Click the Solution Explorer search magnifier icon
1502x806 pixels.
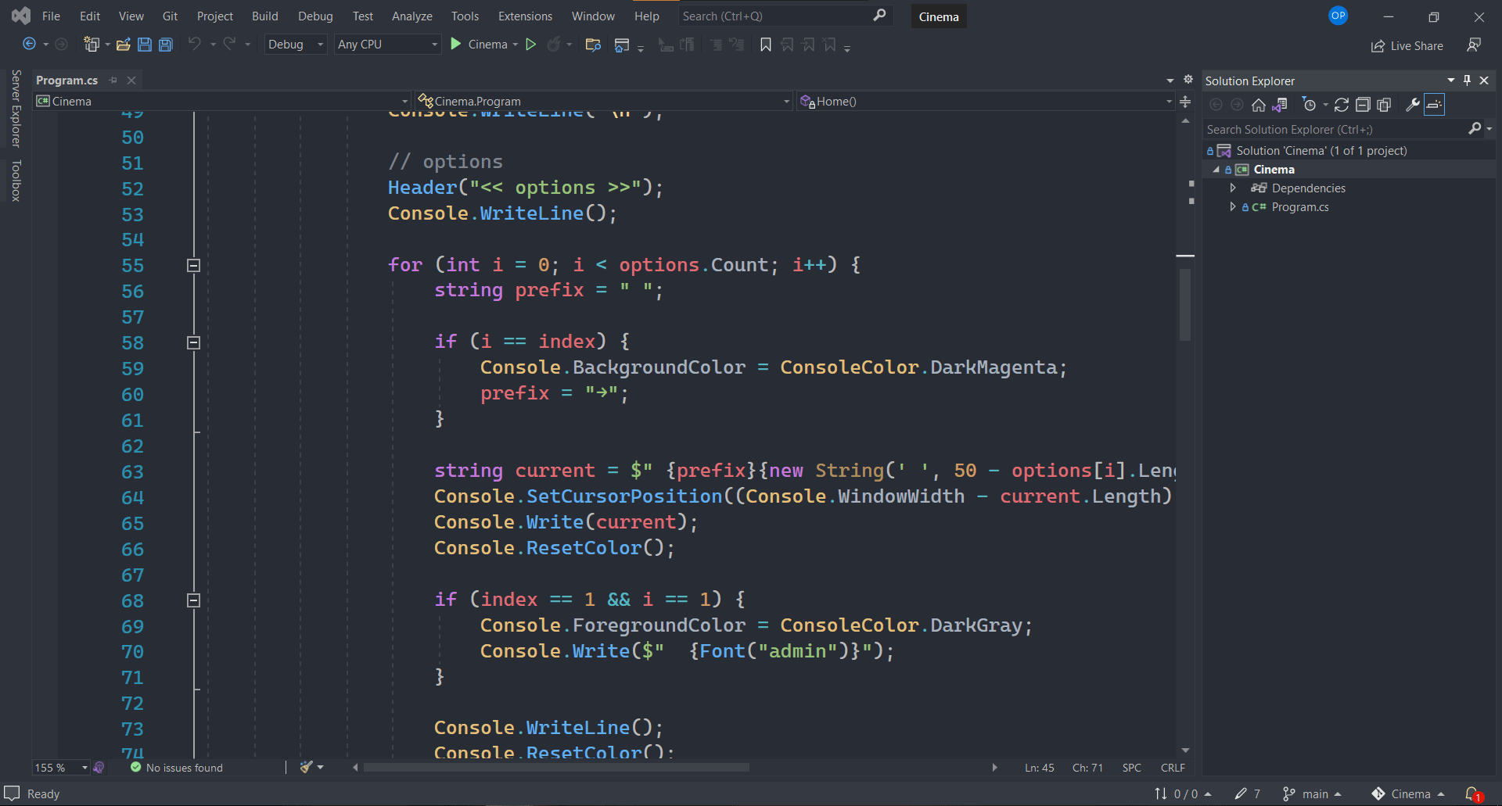[1475, 129]
